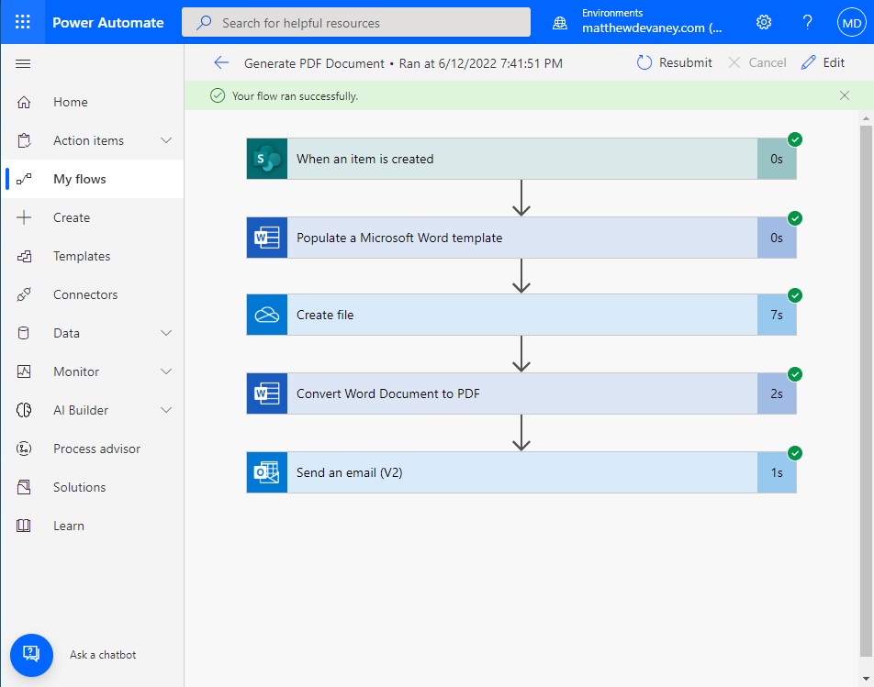Open Templates in the sidebar
Viewport: 874px width, 687px height.
(x=81, y=256)
